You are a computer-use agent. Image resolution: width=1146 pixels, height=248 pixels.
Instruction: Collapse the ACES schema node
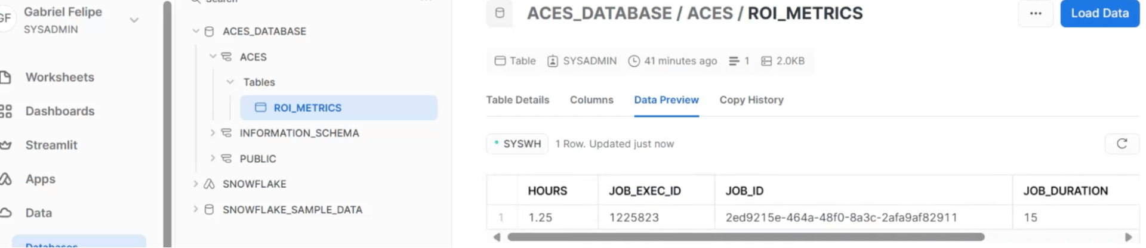[212, 57]
